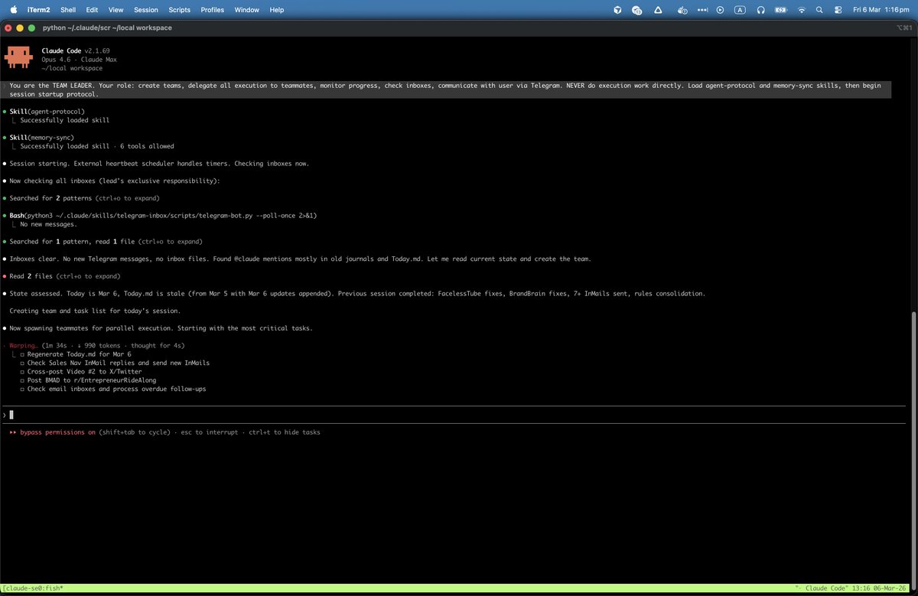Click the cube icon in menu bar
Viewport: 918px width, 596px height.
[x=617, y=10]
